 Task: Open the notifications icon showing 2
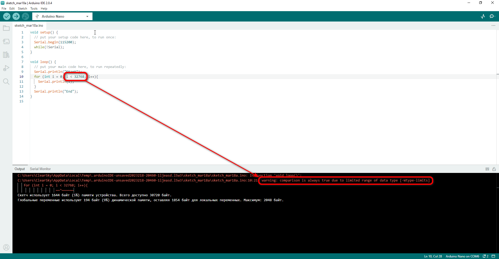coord(485,256)
